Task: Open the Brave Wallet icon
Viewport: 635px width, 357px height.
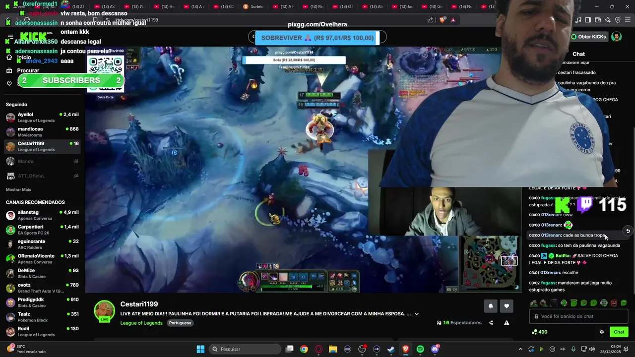Action: [598, 20]
